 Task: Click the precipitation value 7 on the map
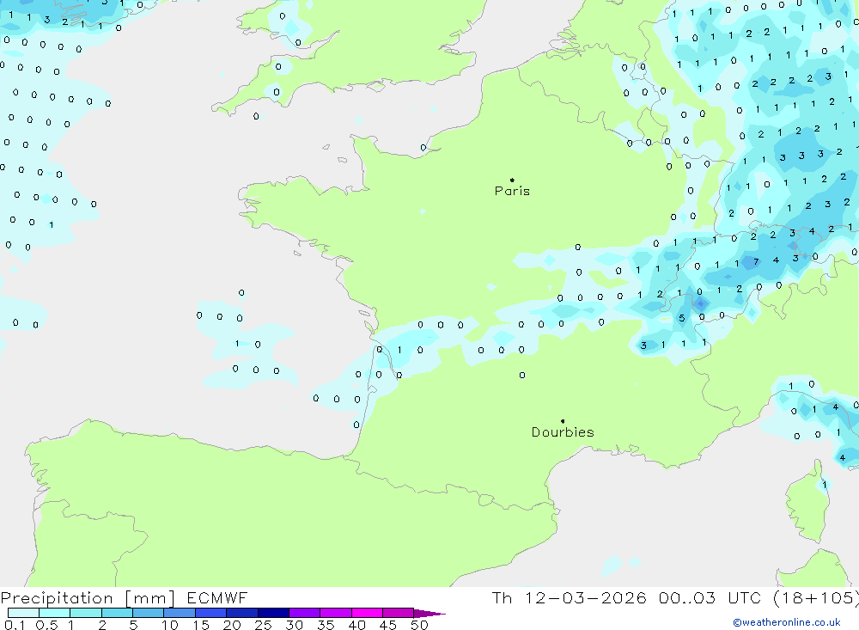click(x=756, y=261)
